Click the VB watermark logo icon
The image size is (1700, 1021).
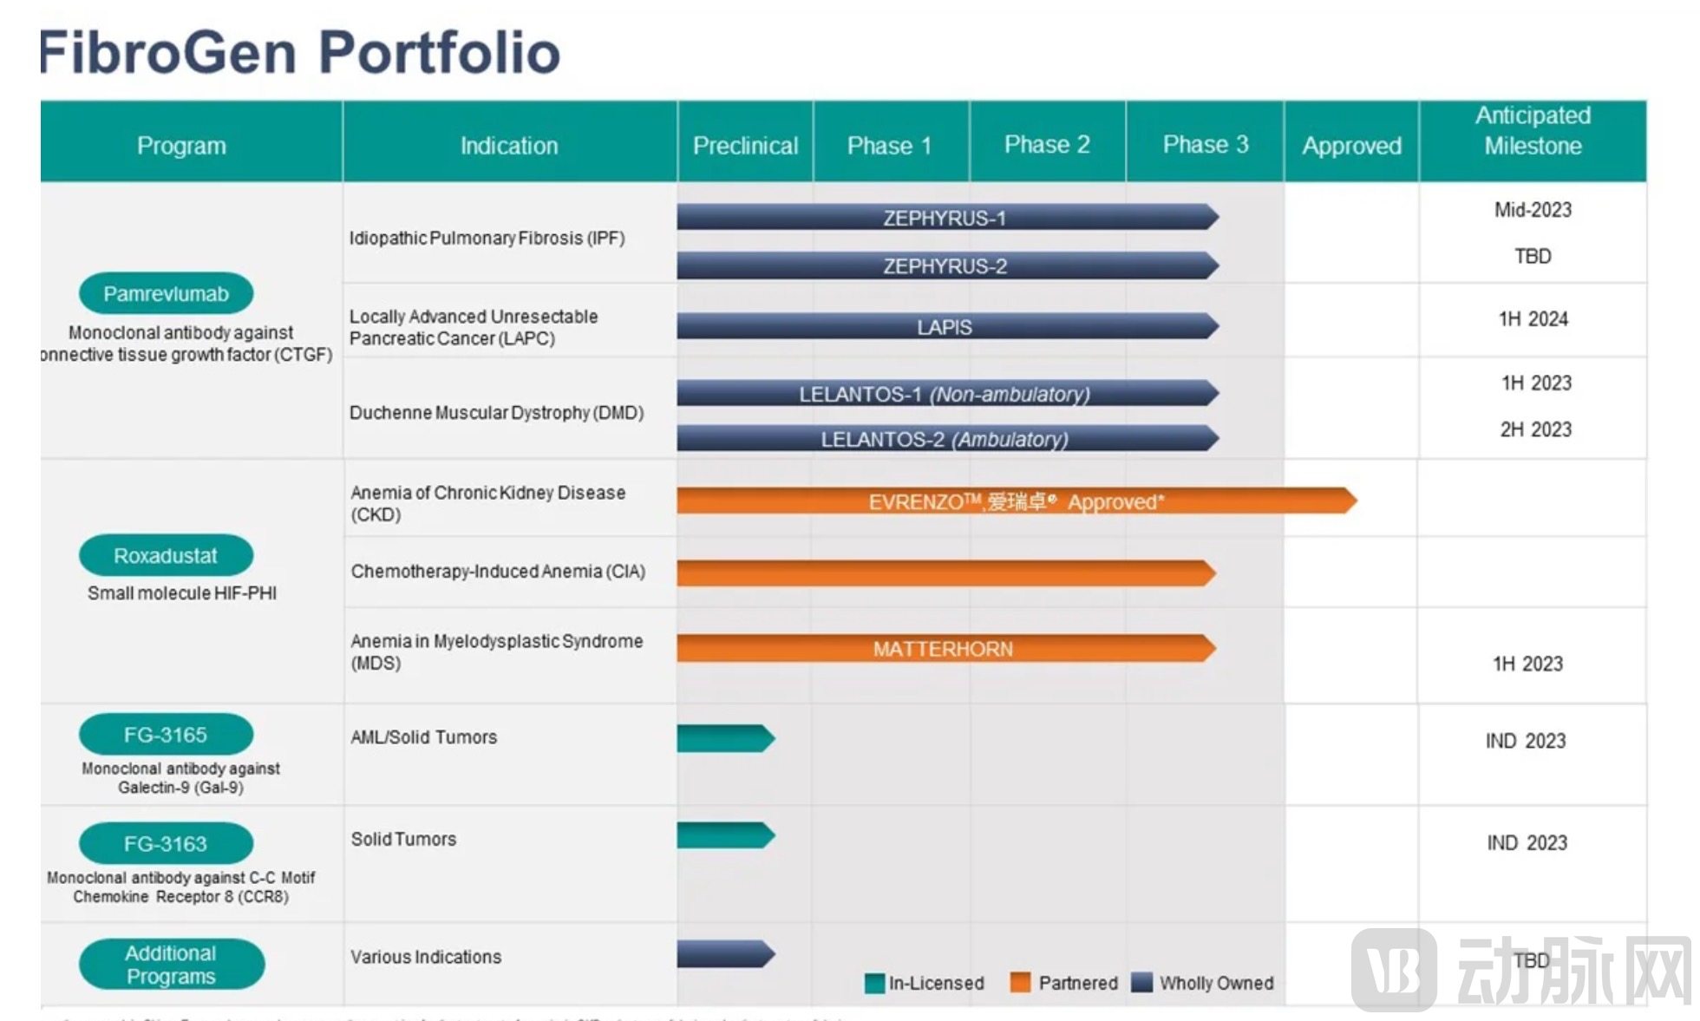point(1394,969)
